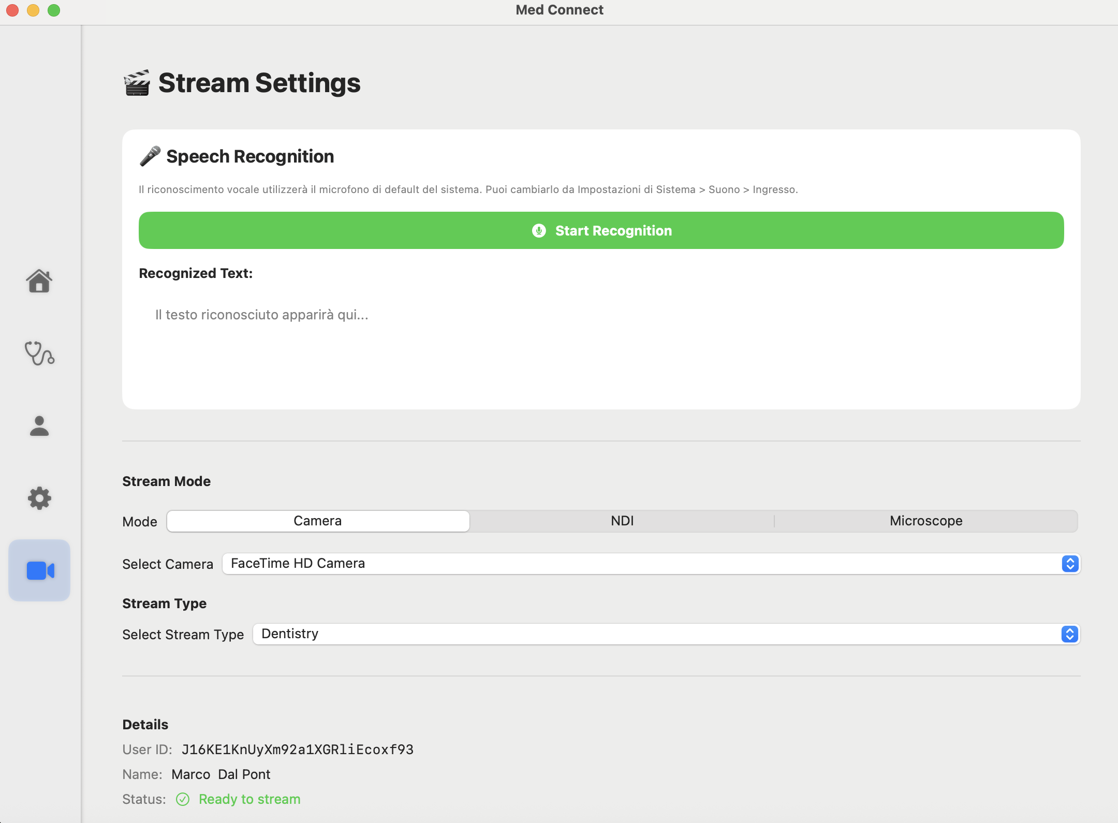Open the Dentistry stream type dropdown
This screenshot has width=1118, height=823.
[657, 634]
